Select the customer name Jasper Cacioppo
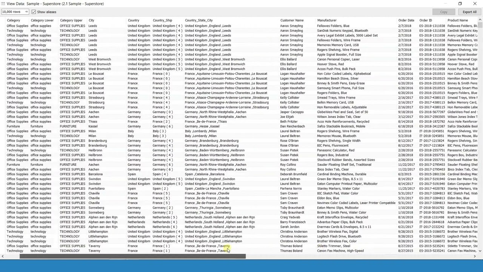The image size is (483, 272). click(292, 112)
